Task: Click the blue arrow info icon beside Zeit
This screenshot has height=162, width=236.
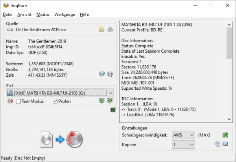Action: point(102,74)
